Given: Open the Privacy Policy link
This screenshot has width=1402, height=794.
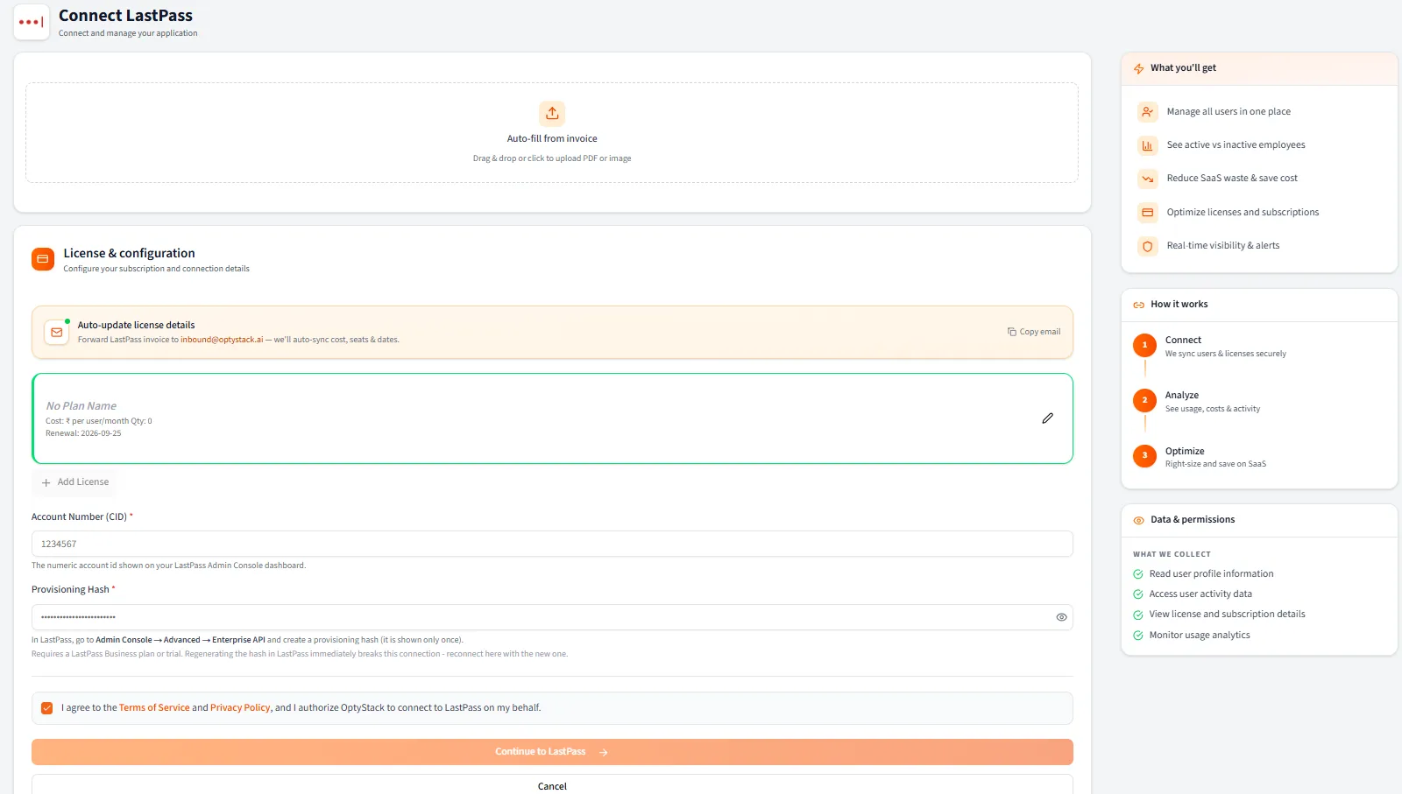Looking at the screenshot, I should click(240, 708).
